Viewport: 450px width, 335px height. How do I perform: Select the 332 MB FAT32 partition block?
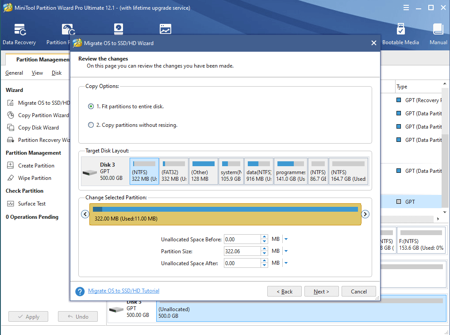coord(174,171)
